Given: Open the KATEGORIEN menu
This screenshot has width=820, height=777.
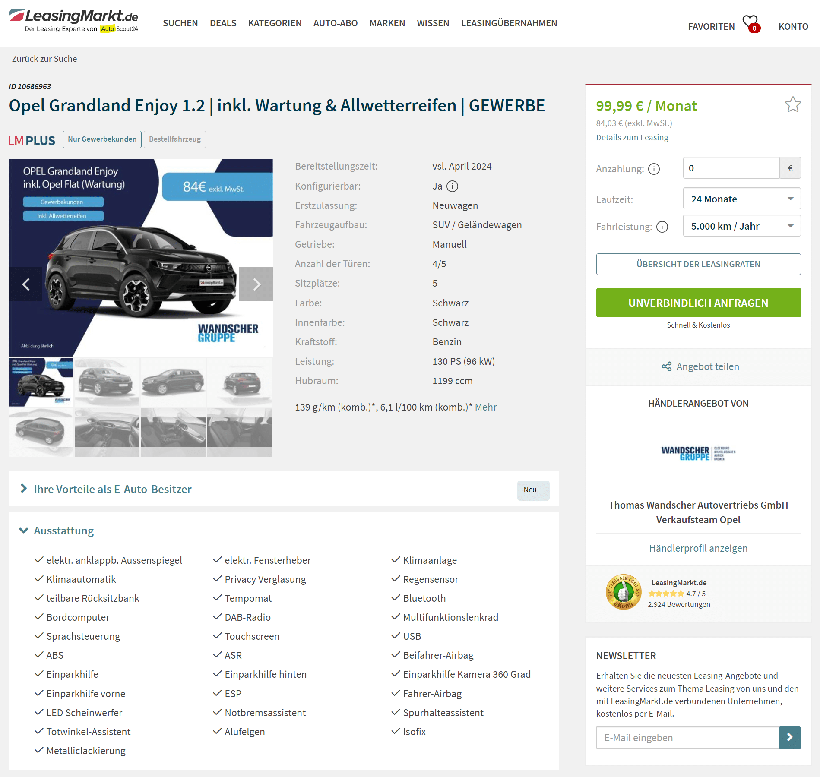Looking at the screenshot, I should coord(275,23).
